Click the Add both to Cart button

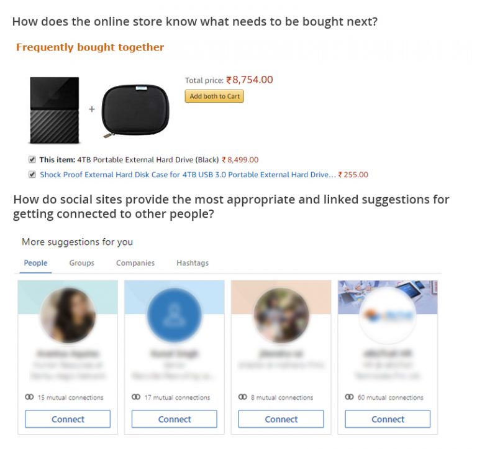click(214, 96)
